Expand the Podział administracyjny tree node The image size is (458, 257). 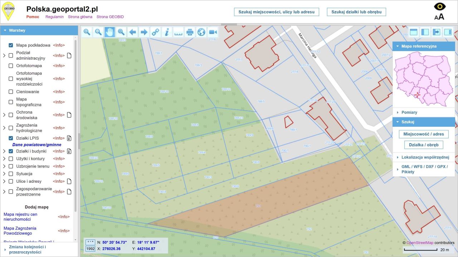(x=4, y=55)
